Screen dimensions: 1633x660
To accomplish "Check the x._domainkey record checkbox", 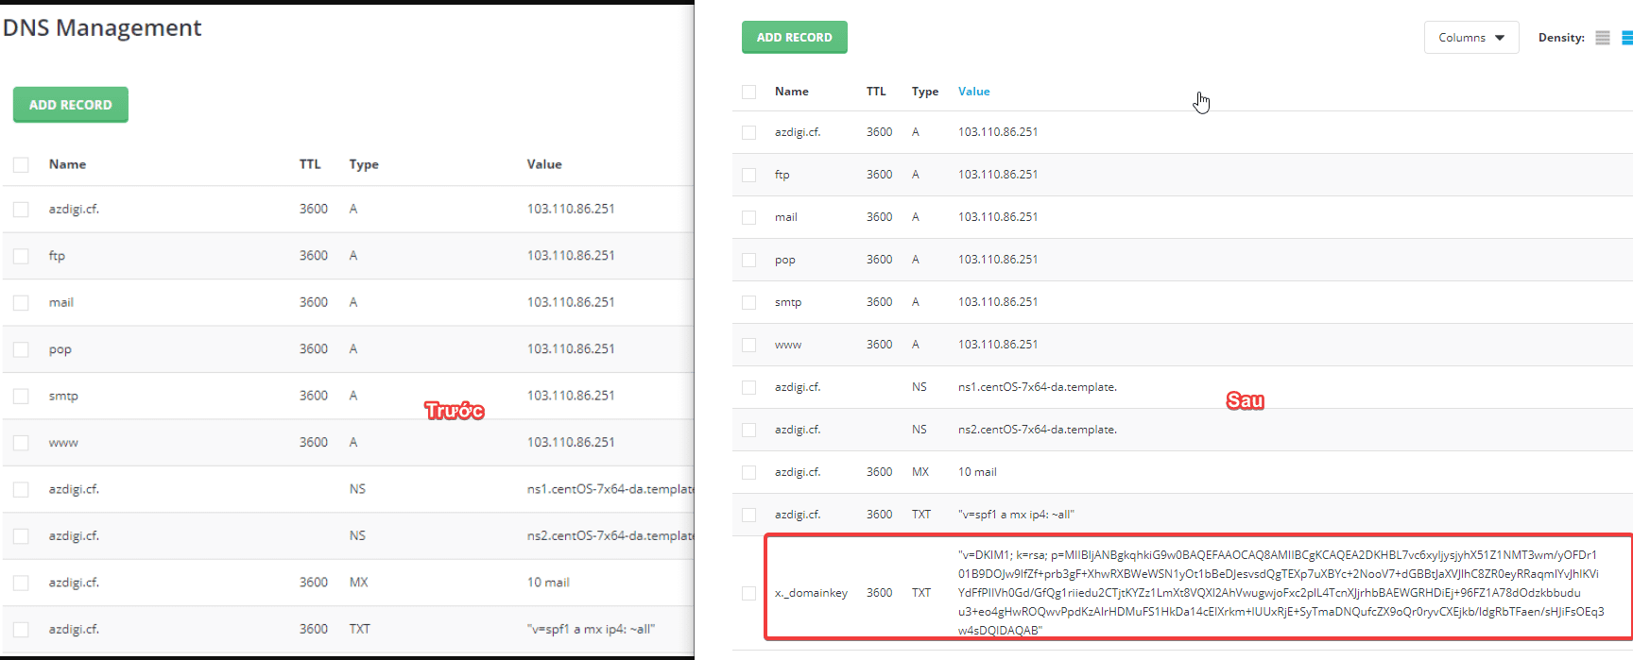I will [748, 593].
